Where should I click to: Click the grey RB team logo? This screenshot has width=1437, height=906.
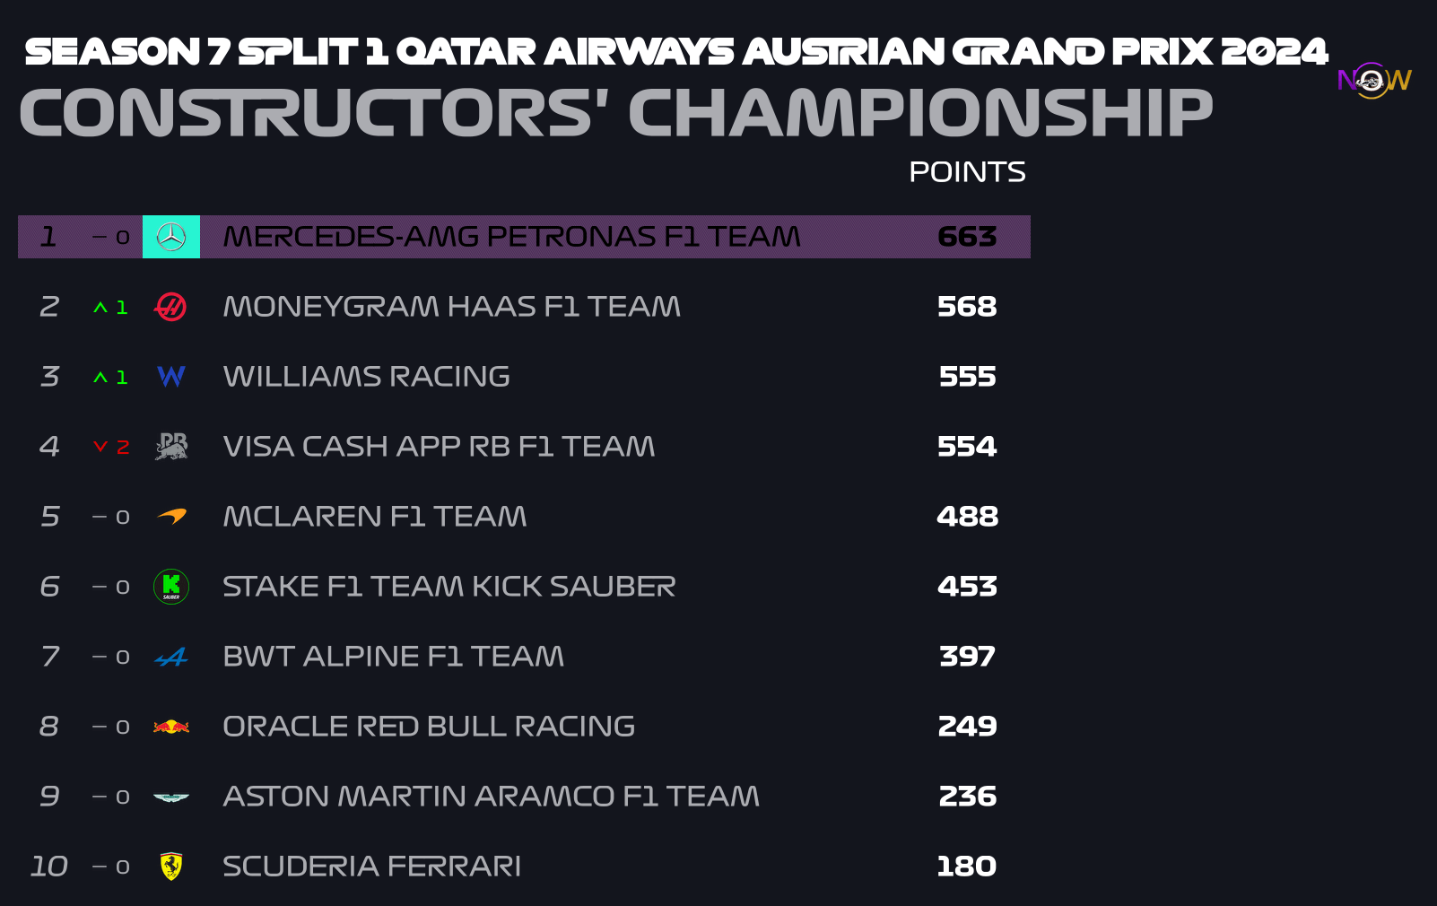[x=171, y=446]
